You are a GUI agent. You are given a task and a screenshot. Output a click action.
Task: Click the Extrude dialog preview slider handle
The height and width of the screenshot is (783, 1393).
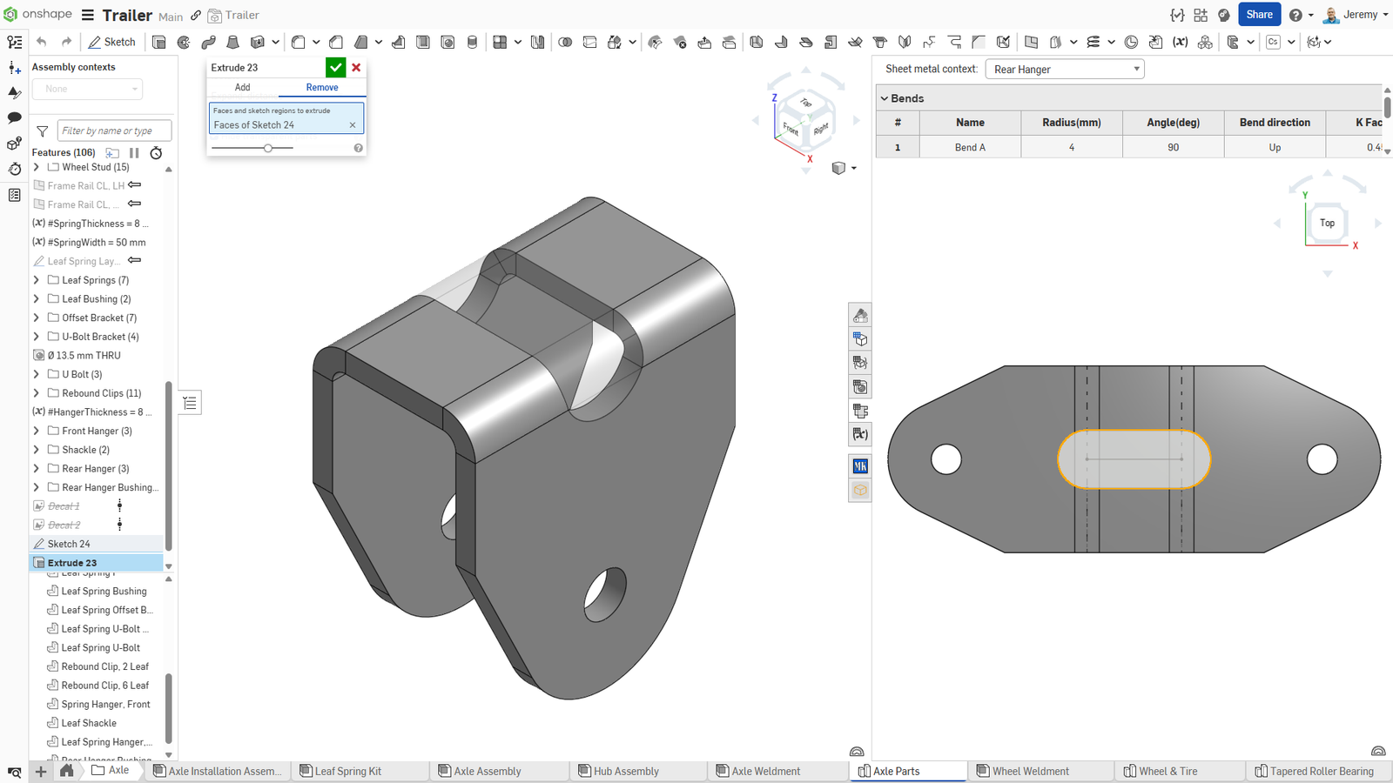click(x=268, y=148)
